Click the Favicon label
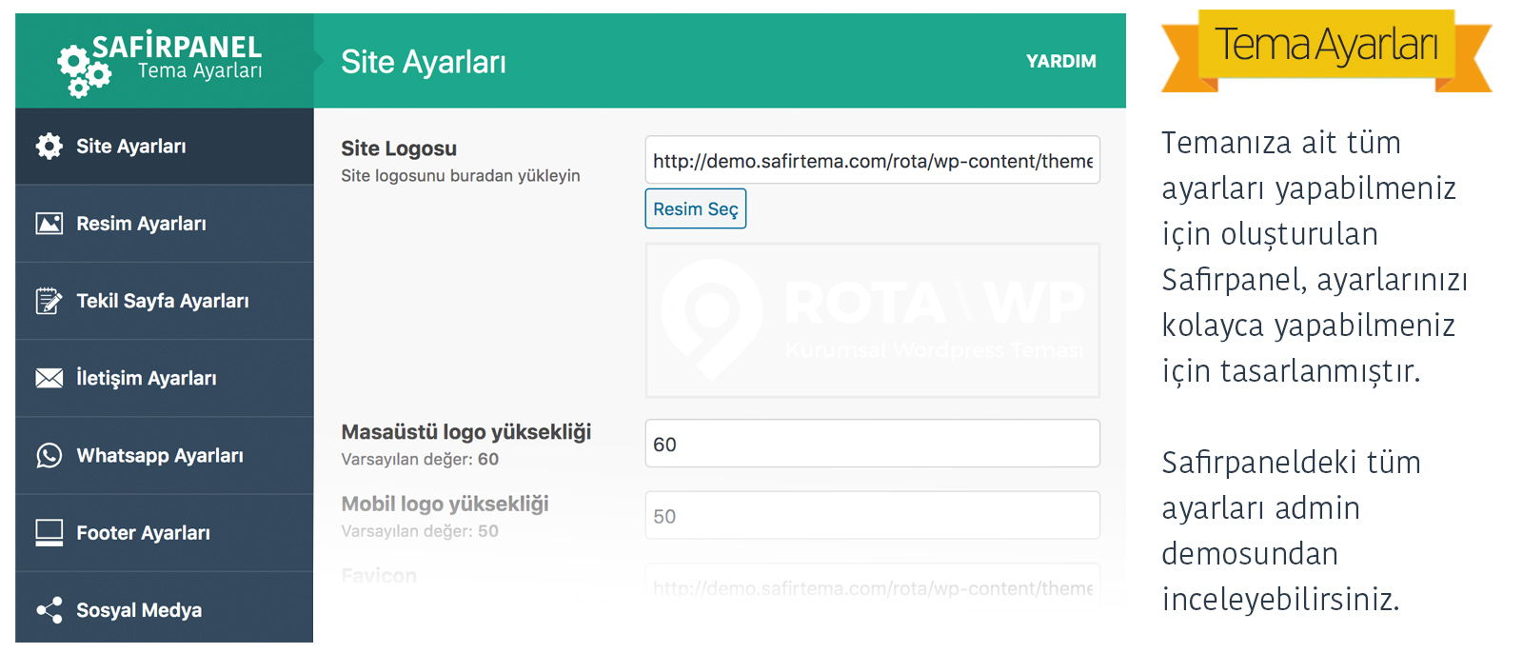This screenshot has width=1523, height=653. [x=379, y=576]
